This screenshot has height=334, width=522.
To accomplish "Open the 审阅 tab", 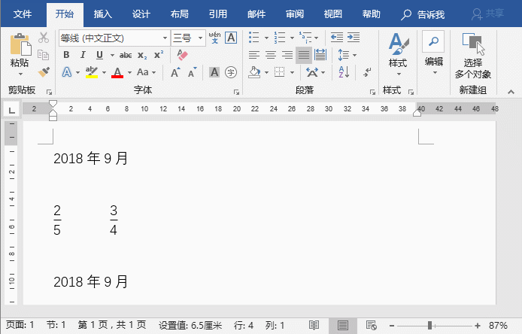I will click(295, 14).
